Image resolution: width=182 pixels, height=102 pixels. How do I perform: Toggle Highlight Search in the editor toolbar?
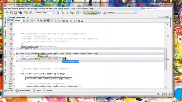pos(48,21)
